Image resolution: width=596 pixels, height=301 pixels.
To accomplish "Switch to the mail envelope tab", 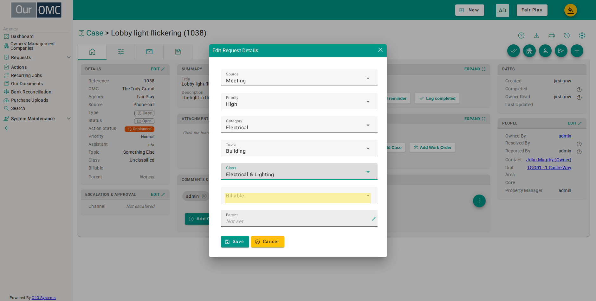I will [x=149, y=52].
